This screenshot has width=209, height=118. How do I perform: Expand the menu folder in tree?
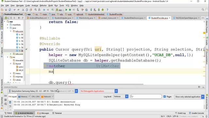pos(11,73)
